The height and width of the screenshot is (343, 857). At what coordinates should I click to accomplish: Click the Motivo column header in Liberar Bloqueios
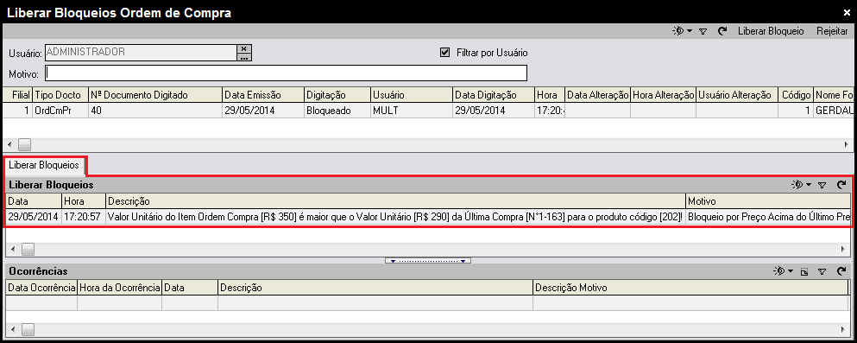[768, 201]
